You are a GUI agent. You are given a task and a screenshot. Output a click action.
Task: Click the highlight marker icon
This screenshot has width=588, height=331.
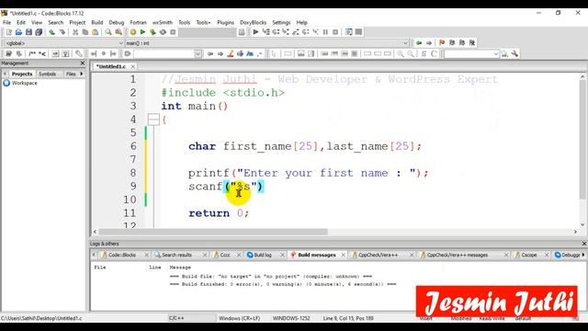tap(231, 54)
